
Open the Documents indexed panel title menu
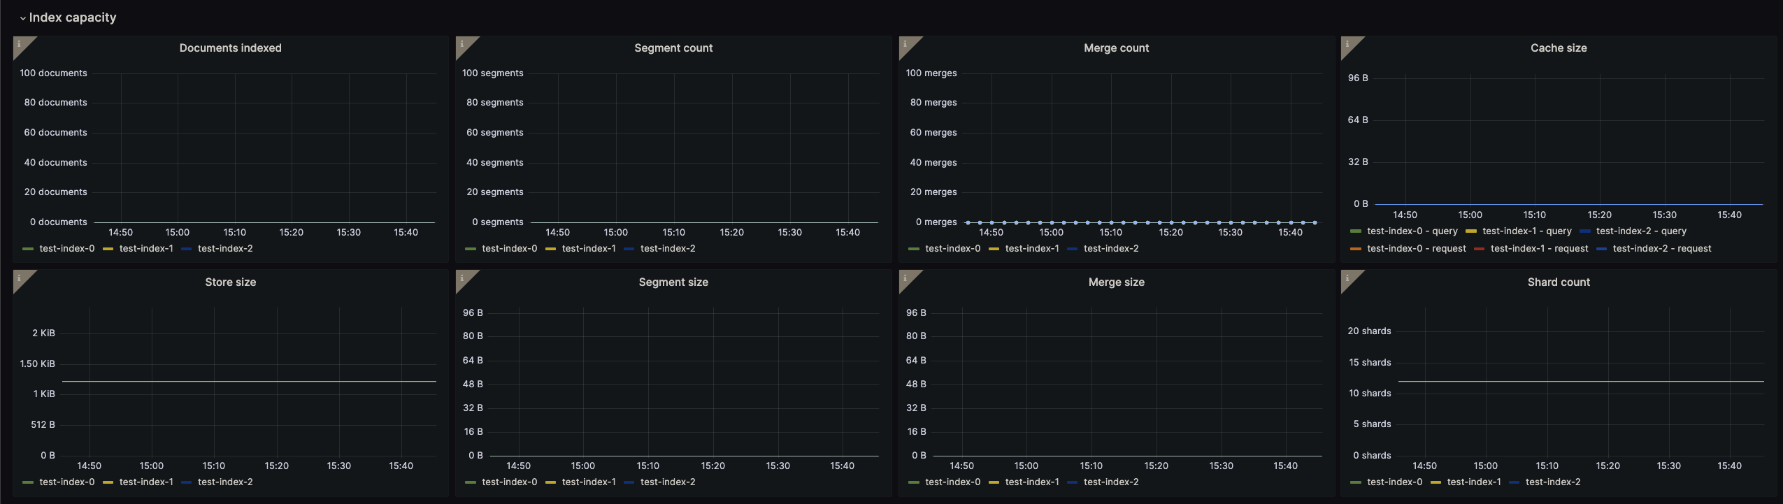[230, 48]
